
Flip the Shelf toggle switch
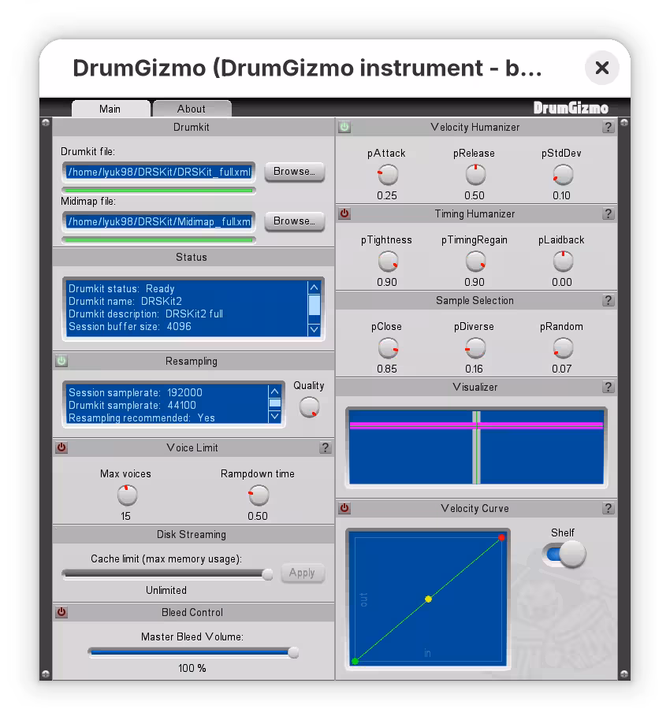point(564,555)
